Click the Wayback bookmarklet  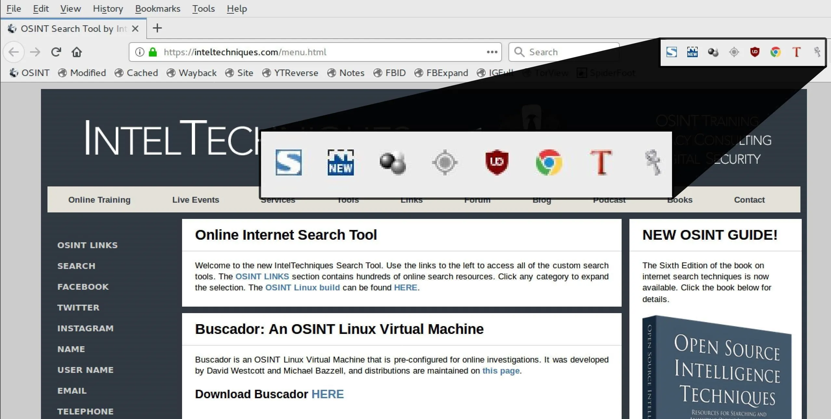pos(191,73)
